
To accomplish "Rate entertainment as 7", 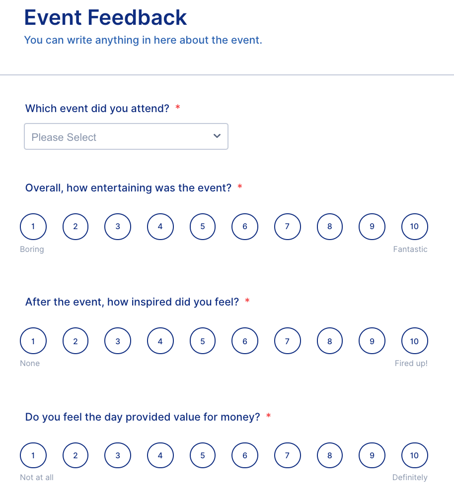I will click(287, 227).
